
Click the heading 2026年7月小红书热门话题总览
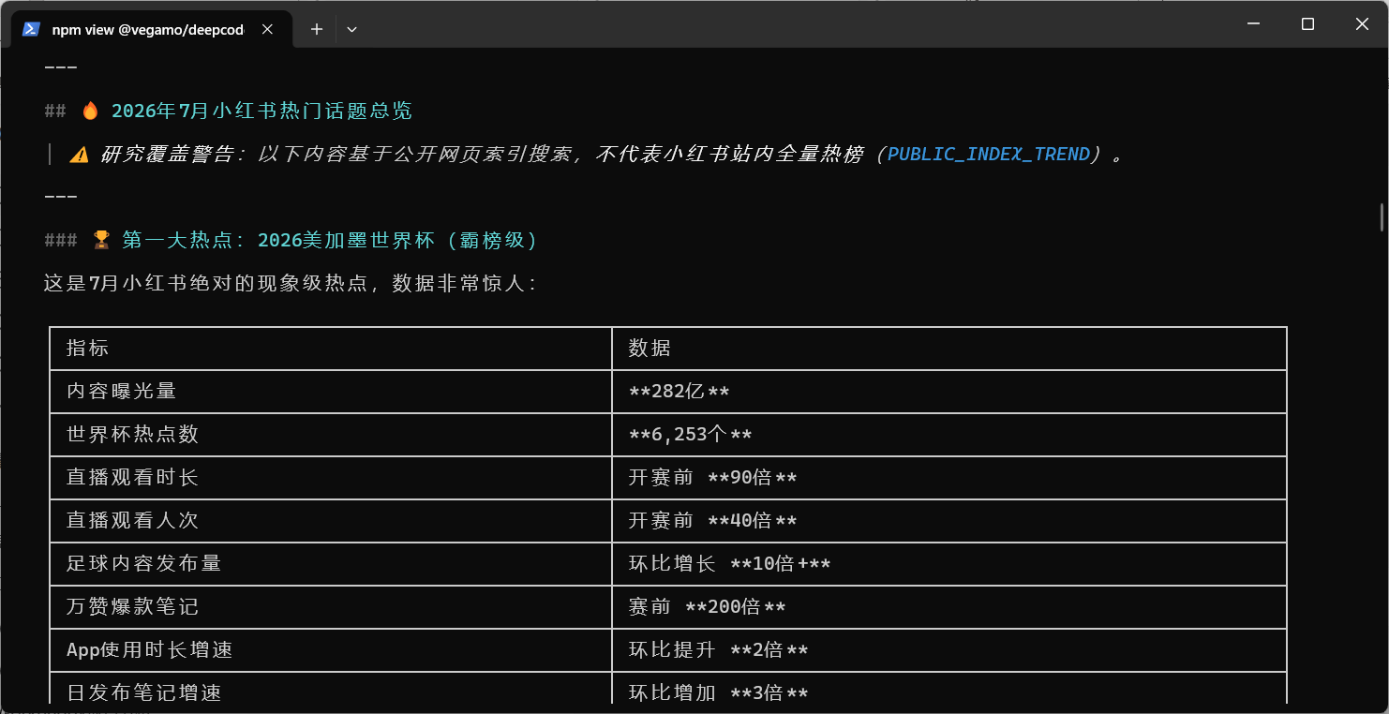(261, 111)
